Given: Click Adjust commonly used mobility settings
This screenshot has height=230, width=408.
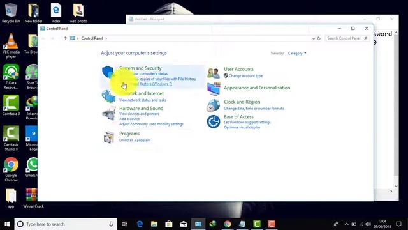Looking at the screenshot, I should point(151,124).
